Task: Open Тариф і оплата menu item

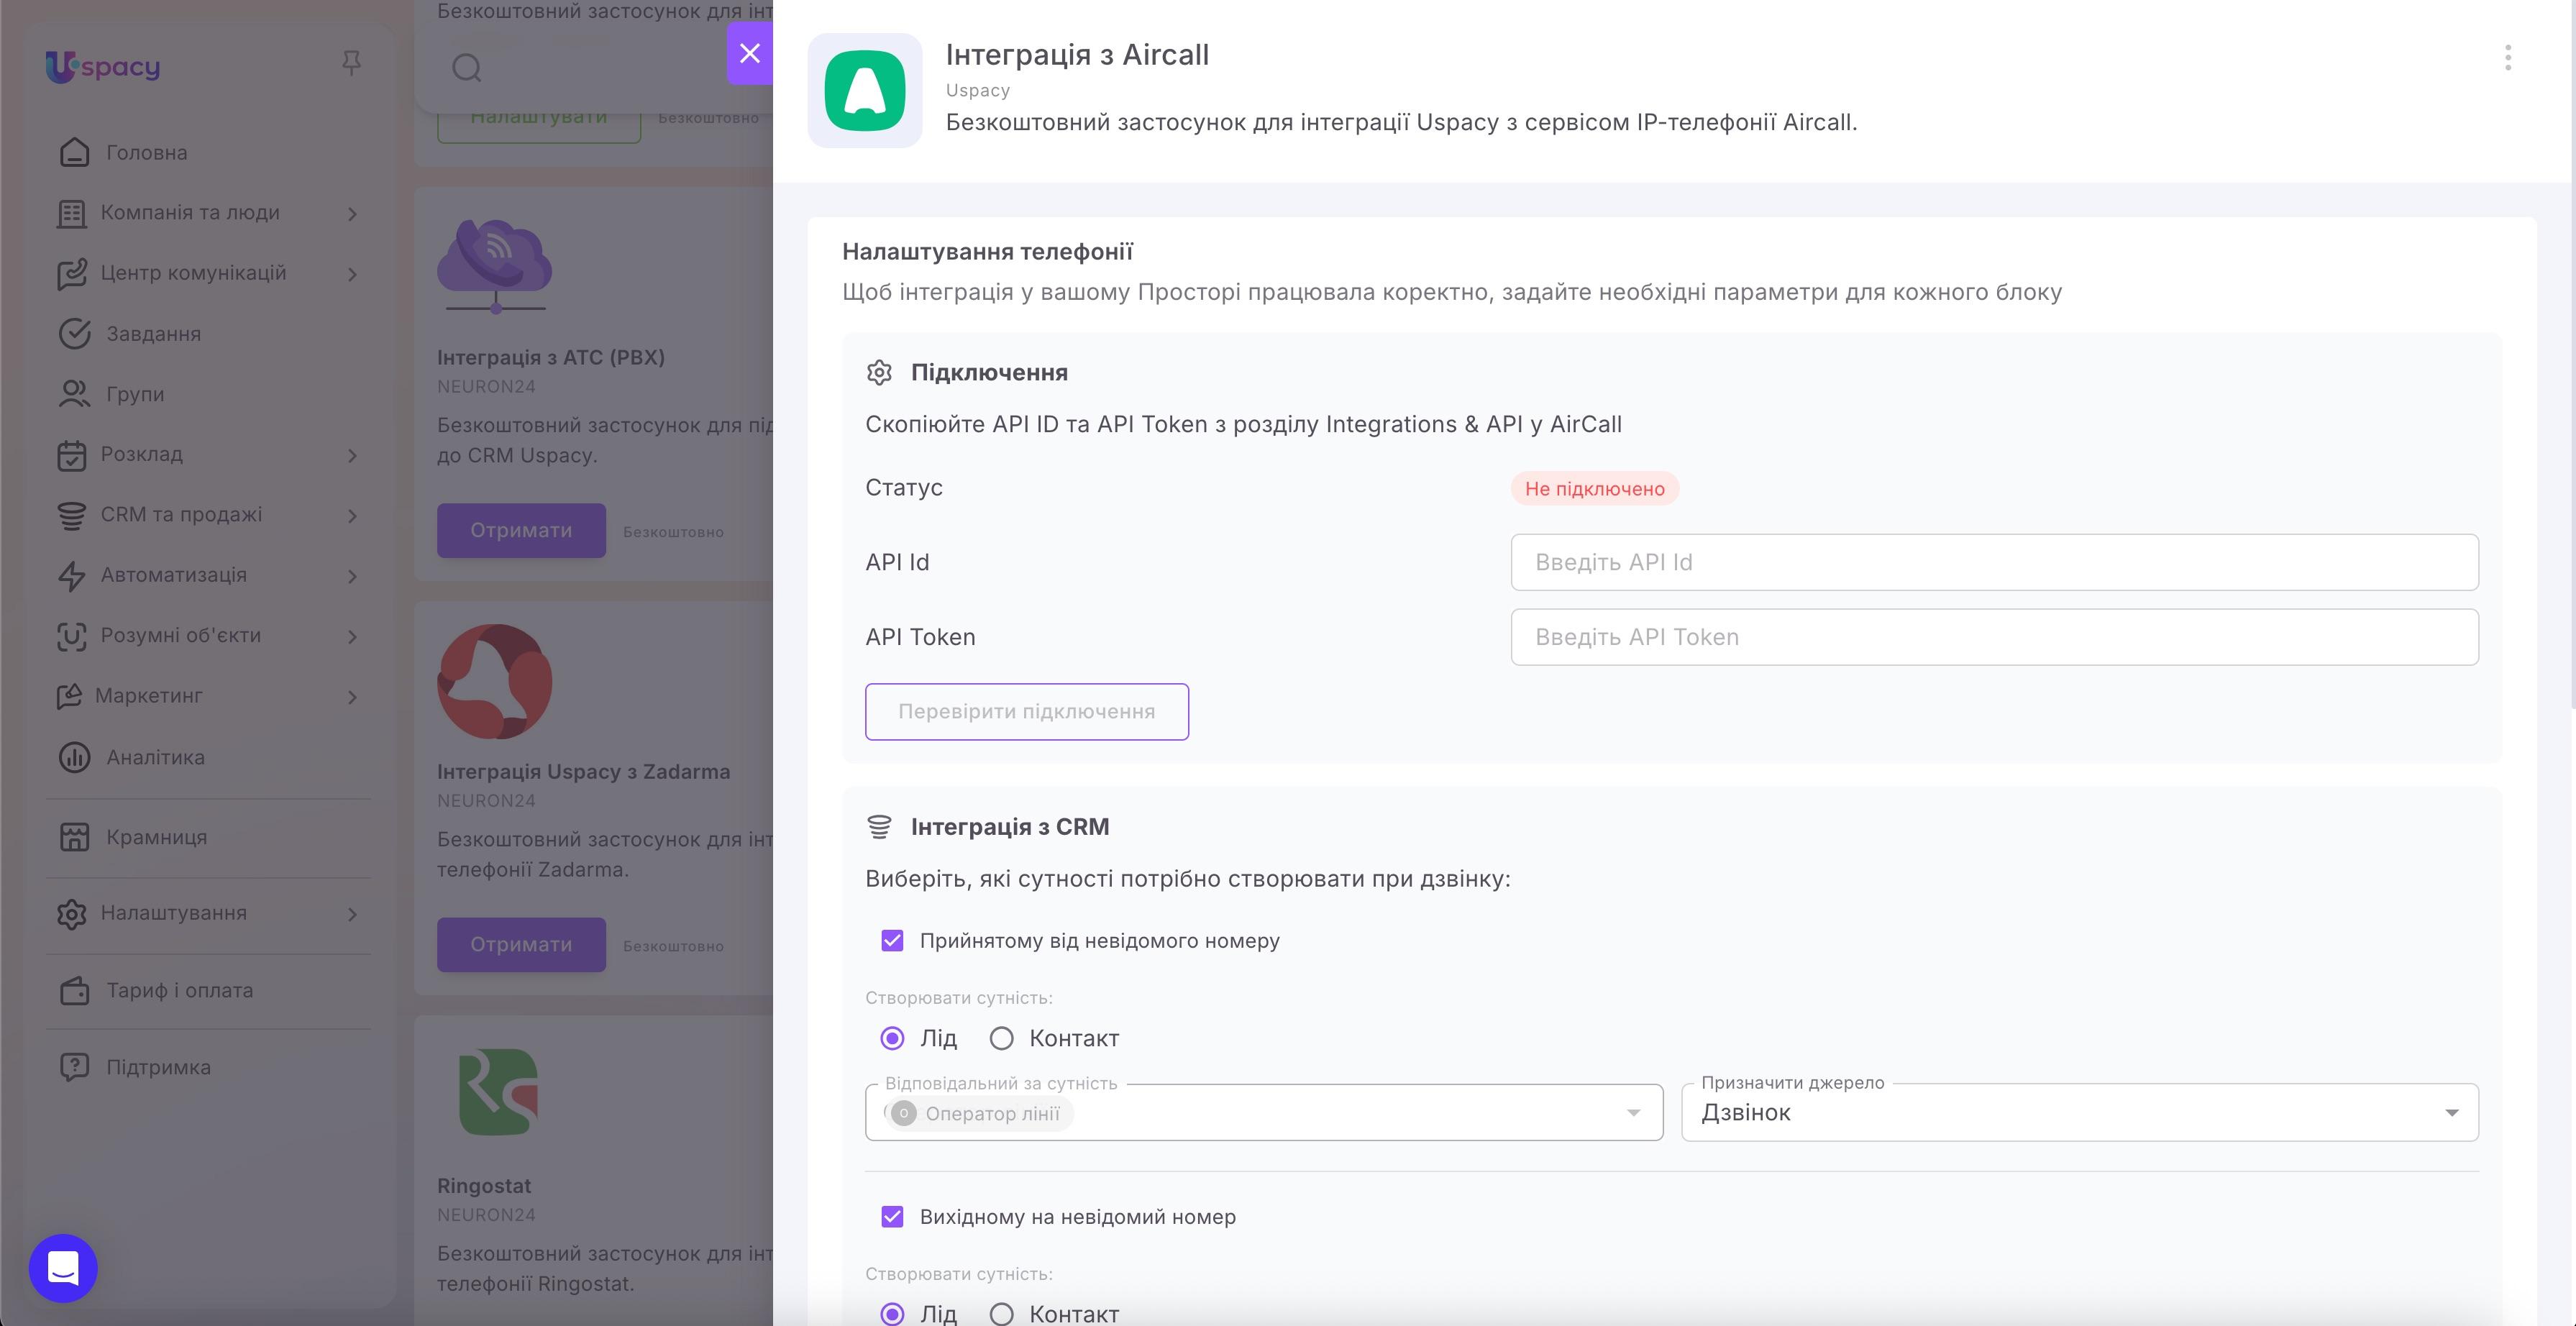Action: tap(180, 991)
